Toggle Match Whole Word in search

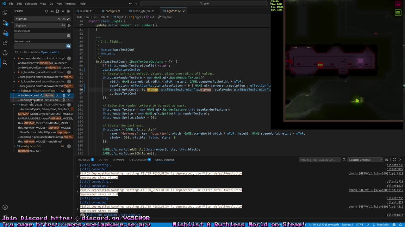tap(64, 19)
